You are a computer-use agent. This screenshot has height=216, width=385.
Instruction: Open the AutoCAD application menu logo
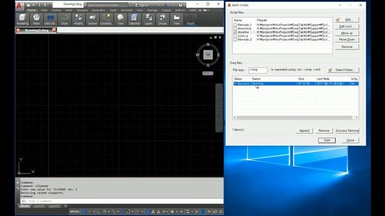(20, 6)
